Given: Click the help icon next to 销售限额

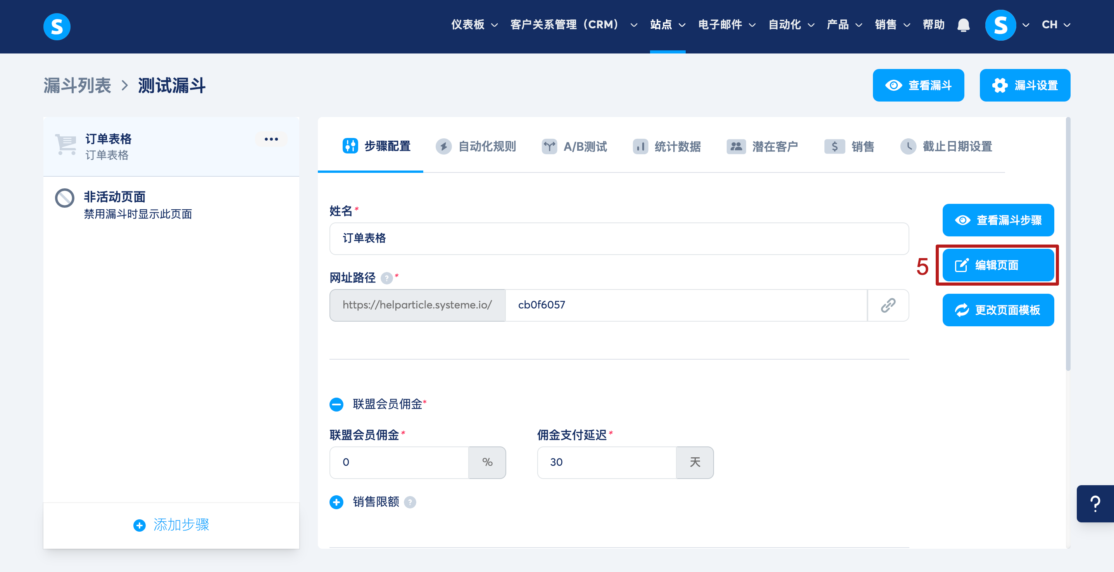Looking at the screenshot, I should pos(410,502).
